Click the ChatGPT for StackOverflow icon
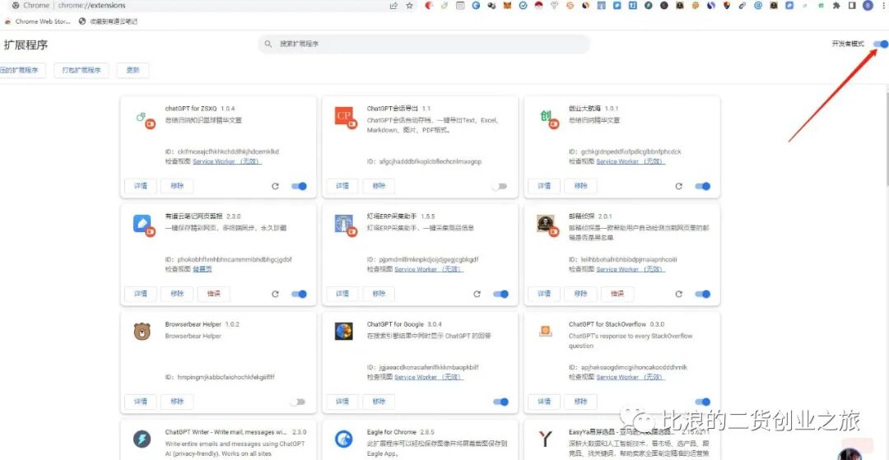 546,330
